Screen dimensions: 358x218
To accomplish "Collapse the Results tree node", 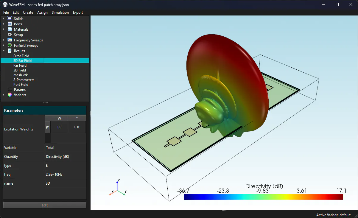I will pos(4,51).
